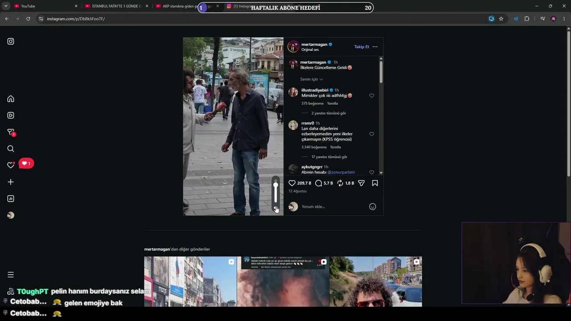Screen dimensions: 571x321
Task: Open illustradiyebiri profile from comment
Action: [314, 90]
